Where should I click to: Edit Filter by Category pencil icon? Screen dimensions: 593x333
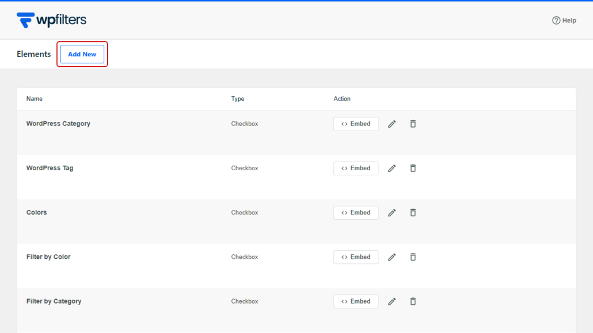coord(392,301)
